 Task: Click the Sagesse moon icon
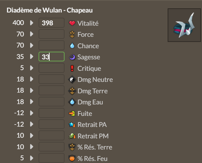(72, 57)
